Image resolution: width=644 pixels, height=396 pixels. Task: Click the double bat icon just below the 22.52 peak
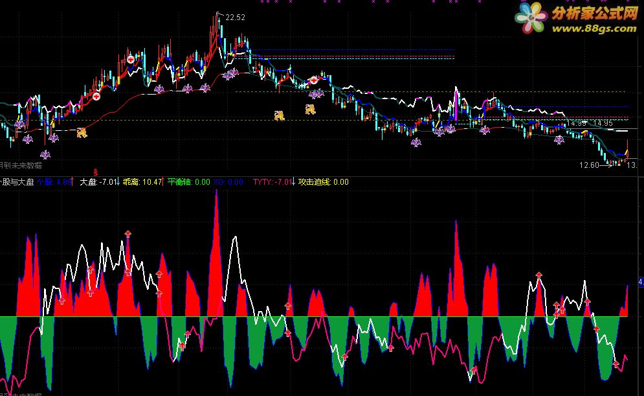pos(230,74)
